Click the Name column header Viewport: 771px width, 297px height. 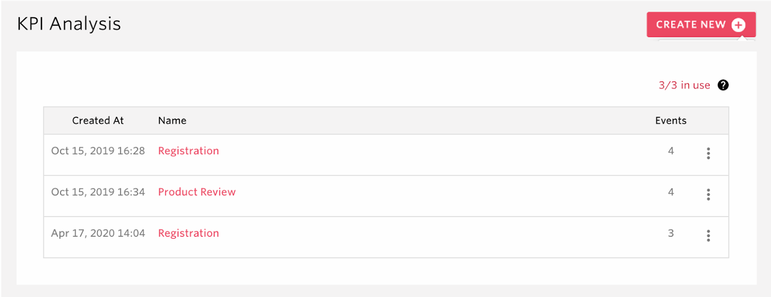[172, 121]
